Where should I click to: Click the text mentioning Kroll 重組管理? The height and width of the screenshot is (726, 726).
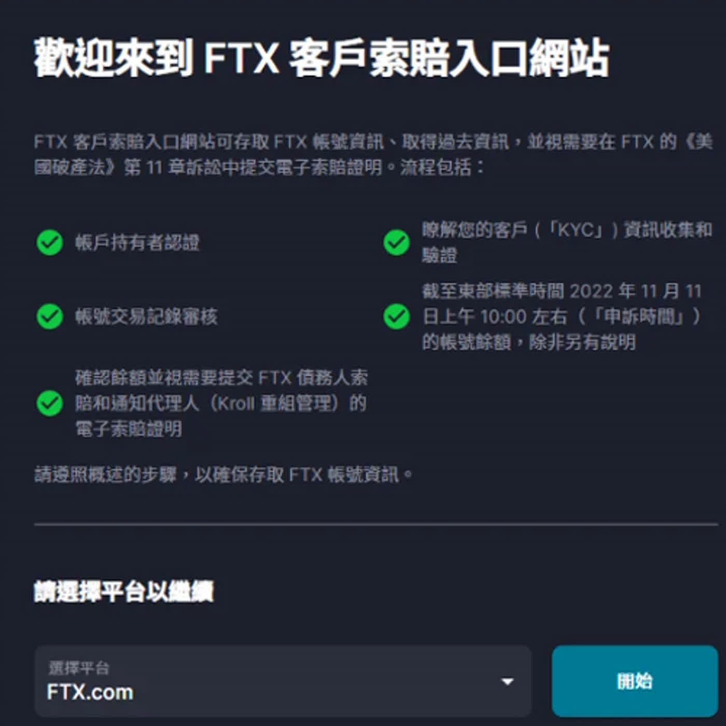[x=221, y=403]
